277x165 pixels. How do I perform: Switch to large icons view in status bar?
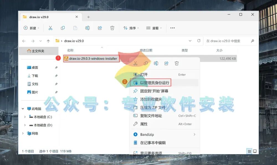(255, 151)
